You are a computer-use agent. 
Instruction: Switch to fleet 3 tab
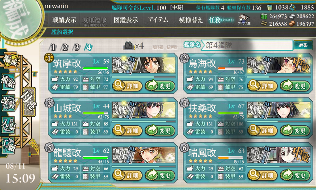tap(76, 47)
